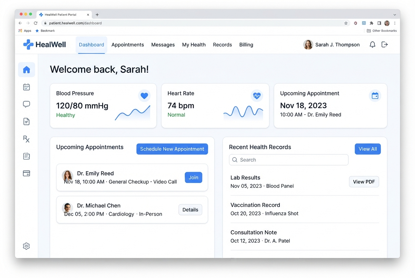Open the Billing navigation item
This screenshot has height=278, width=415.
point(246,45)
